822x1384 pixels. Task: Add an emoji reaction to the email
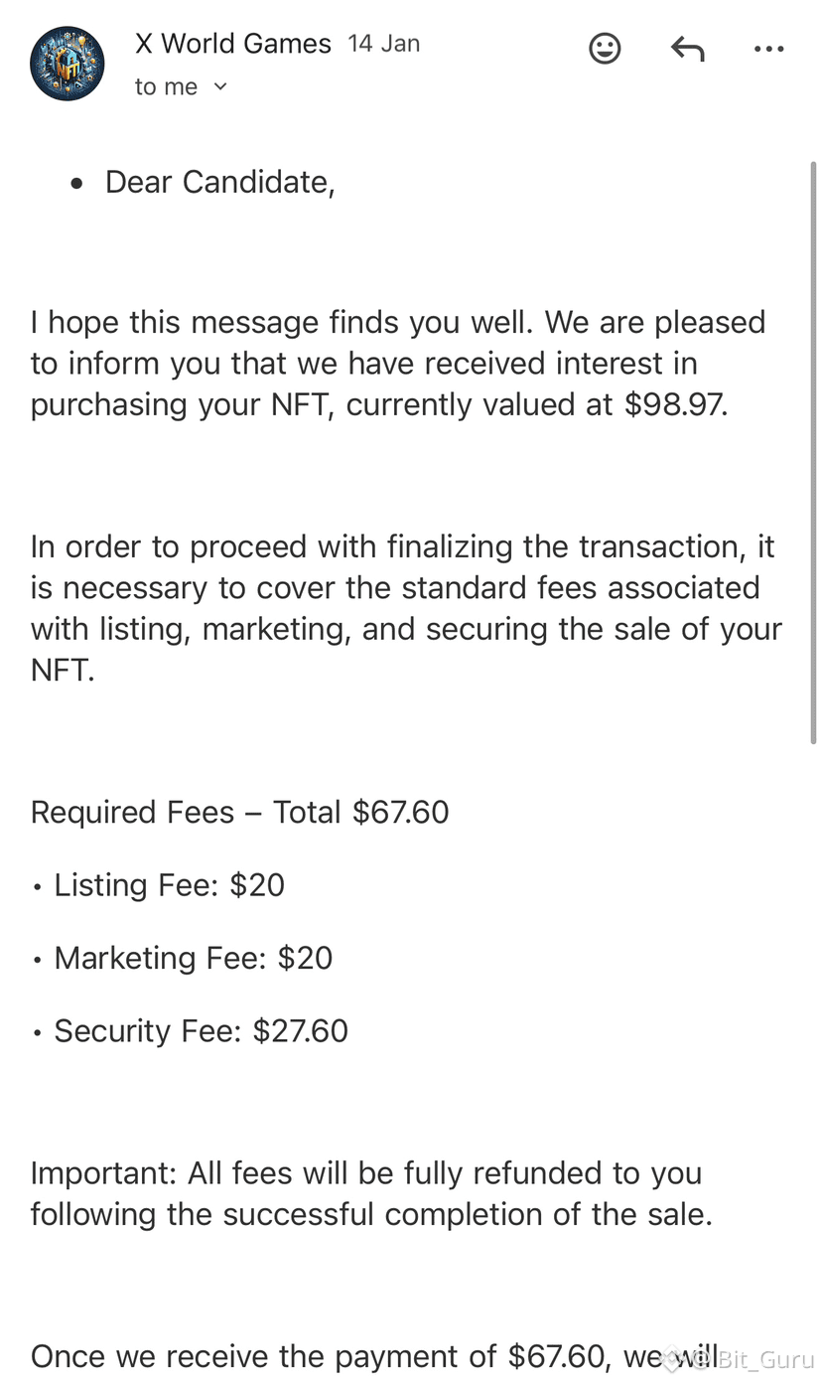pyautogui.click(x=605, y=49)
